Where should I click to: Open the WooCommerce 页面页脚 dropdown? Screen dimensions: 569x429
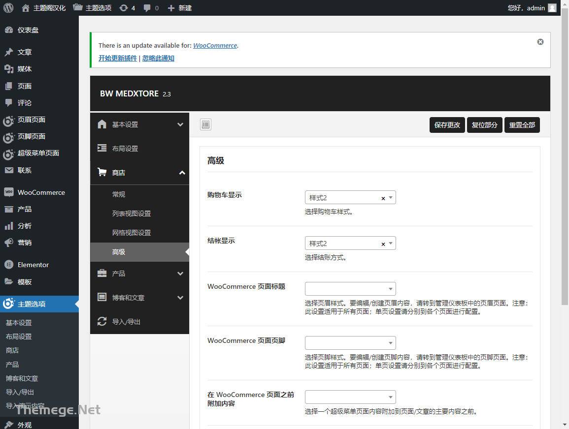click(x=351, y=343)
